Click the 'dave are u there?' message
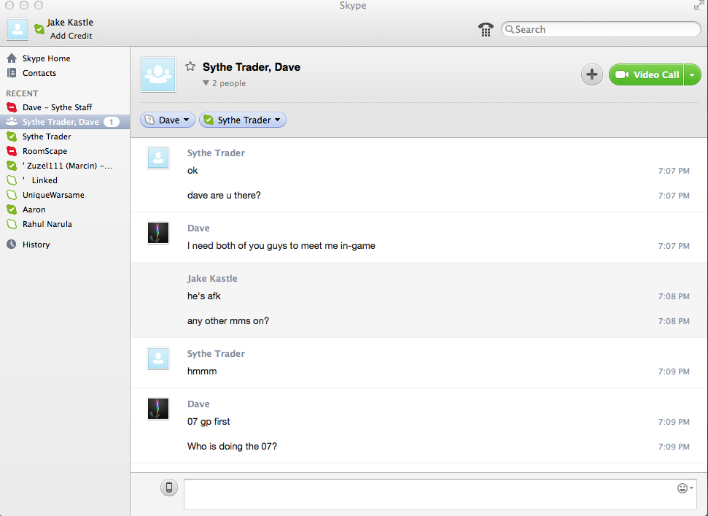This screenshot has height=516, width=708. point(224,195)
